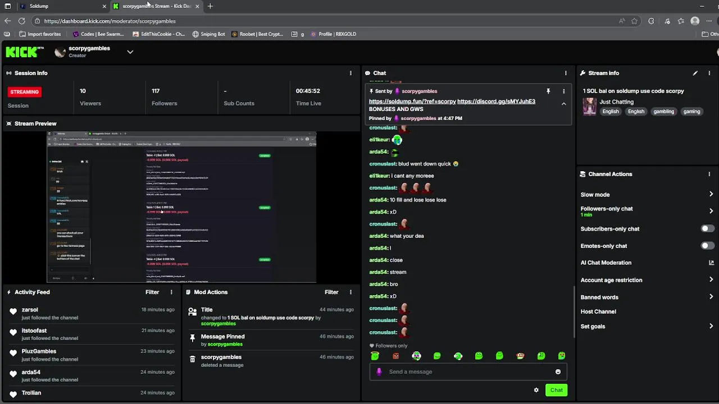Image resolution: width=719 pixels, height=404 pixels.
Task: Open a new browser tab
Action: [x=210, y=6]
